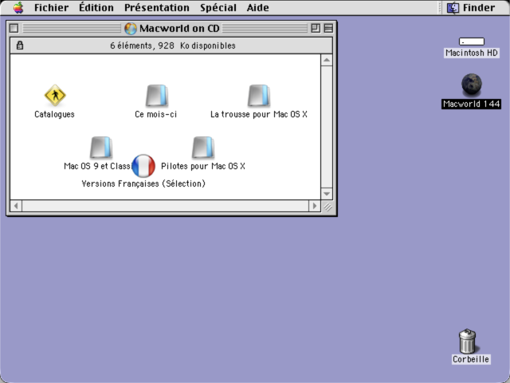The height and width of the screenshot is (383, 510).
Task: Select the Mac OS 9 et Classic folder icon
Action: [x=101, y=147]
